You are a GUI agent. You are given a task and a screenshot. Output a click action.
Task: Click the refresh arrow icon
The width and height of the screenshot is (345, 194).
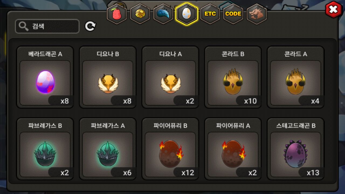[x=90, y=26]
